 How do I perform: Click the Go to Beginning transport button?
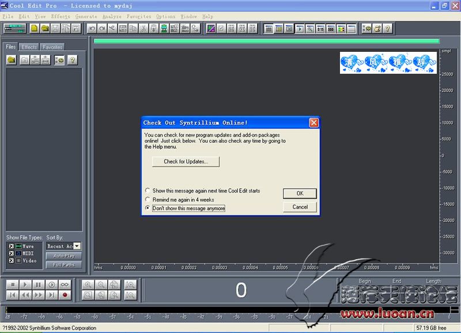click(x=12, y=295)
